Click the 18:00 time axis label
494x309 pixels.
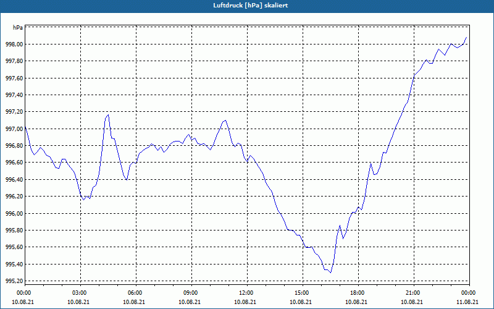pyautogui.click(x=358, y=293)
